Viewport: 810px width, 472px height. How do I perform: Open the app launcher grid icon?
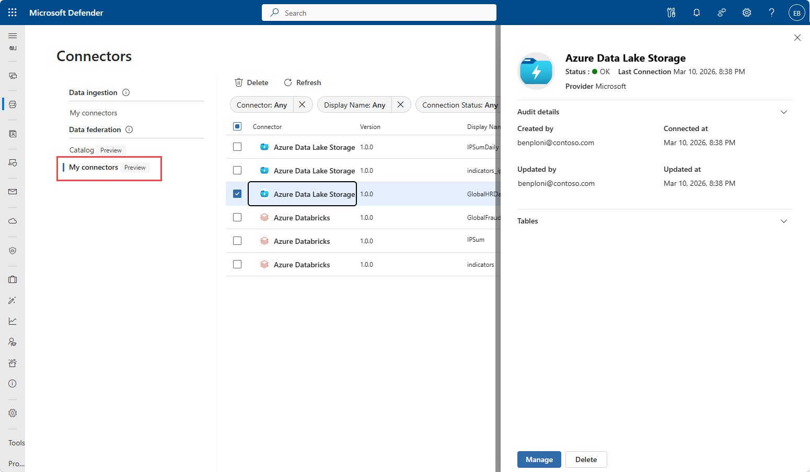click(13, 13)
